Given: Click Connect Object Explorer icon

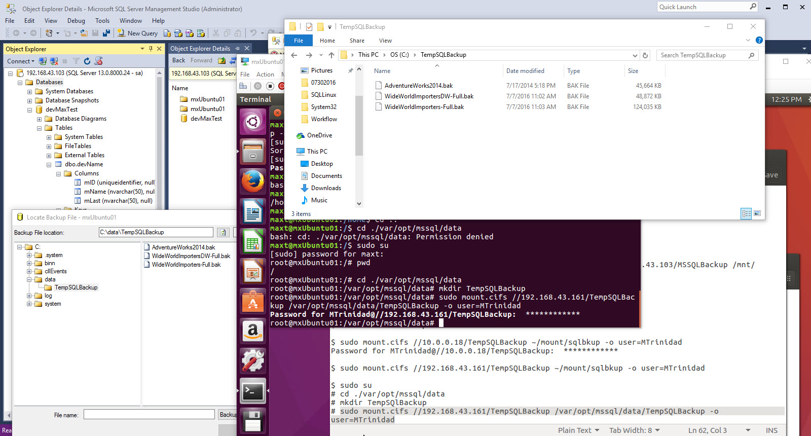Looking at the screenshot, I should pyautogui.click(x=43, y=61).
